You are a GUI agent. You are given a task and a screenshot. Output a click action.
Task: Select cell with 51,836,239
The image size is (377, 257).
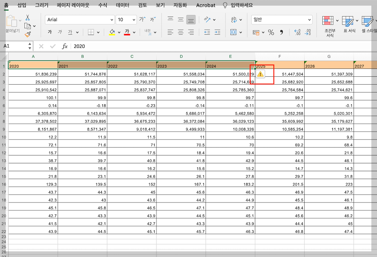tap(33, 74)
